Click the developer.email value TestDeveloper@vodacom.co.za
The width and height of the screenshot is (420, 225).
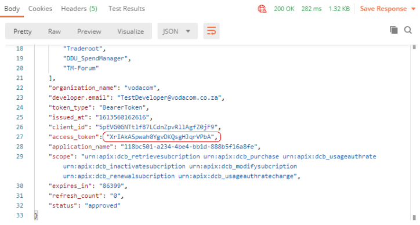[x=169, y=97]
